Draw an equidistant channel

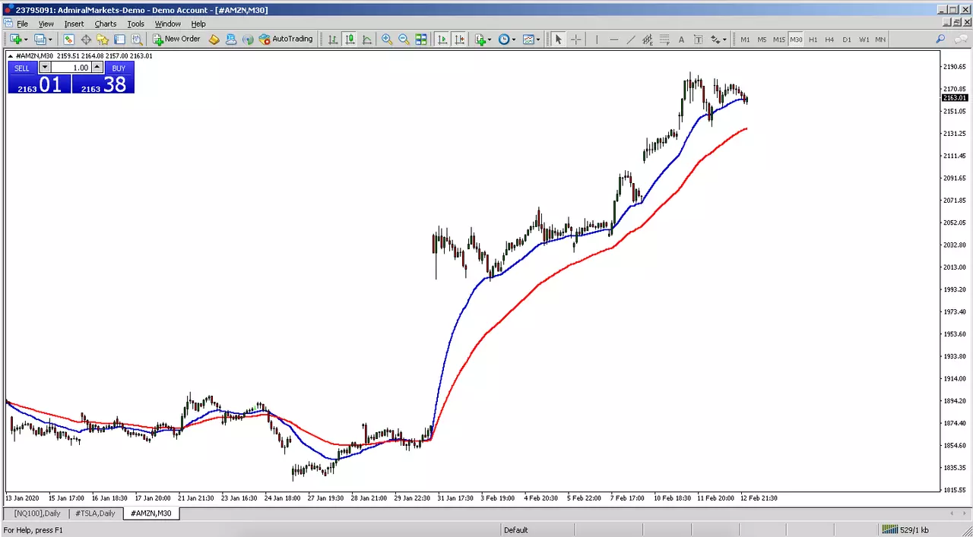tap(648, 39)
